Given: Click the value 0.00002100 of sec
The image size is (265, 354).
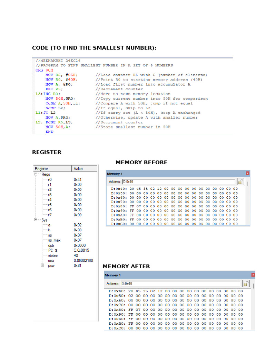Looking at the screenshot, I should click(83, 261).
